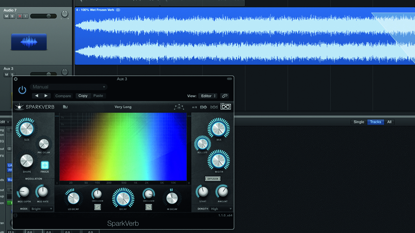
Task: Toggle input monitoring on Audio 7
Action: coord(25,16)
